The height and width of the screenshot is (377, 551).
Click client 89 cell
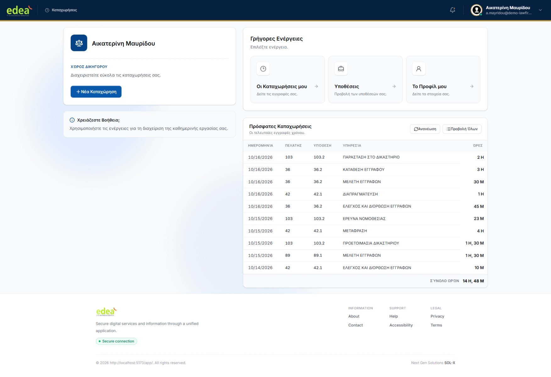click(x=287, y=255)
